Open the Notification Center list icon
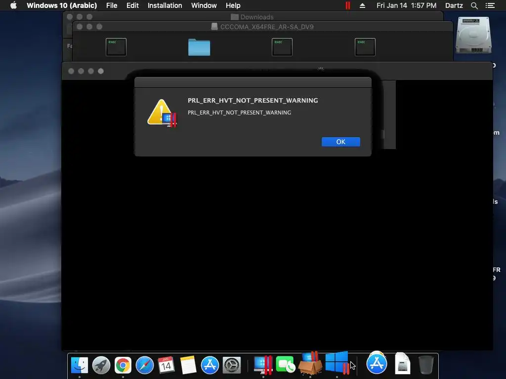506x379 pixels. coord(490,5)
